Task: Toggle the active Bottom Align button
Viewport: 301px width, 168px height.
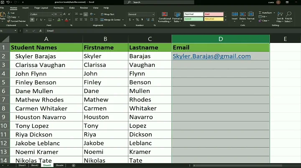Action: pos(86,14)
